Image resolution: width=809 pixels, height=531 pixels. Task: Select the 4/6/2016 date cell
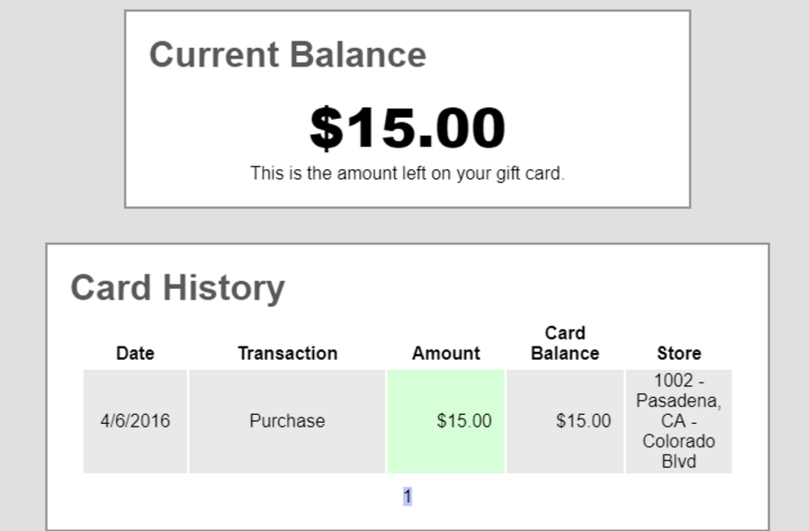[135, 420]
